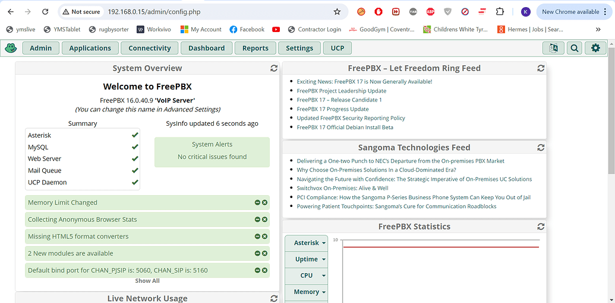
Task: Click Show All notifications link
Action: [147, 280]
